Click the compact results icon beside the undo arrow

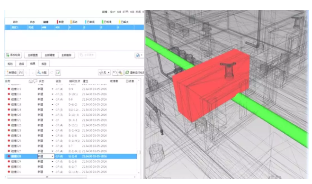tap(120, 73)
